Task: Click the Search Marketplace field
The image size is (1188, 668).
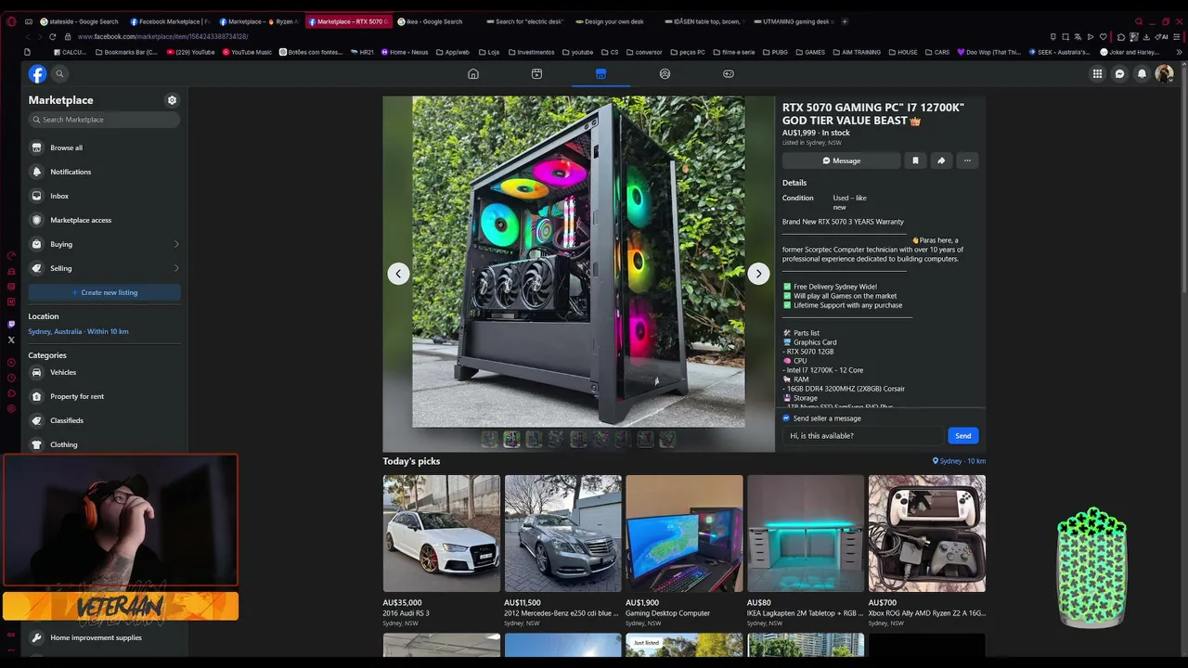Action: (x=104, y=120)
